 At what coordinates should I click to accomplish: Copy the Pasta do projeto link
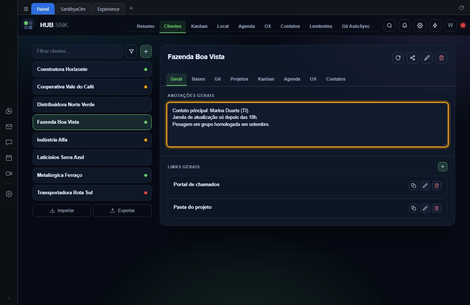pyautogui.click(x=413, y=208)
